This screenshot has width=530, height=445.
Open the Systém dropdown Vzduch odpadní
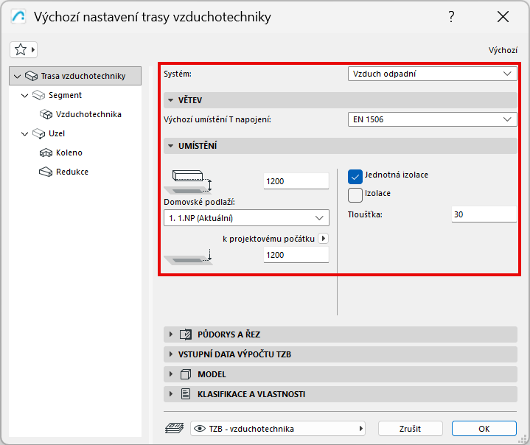(432, 74)
